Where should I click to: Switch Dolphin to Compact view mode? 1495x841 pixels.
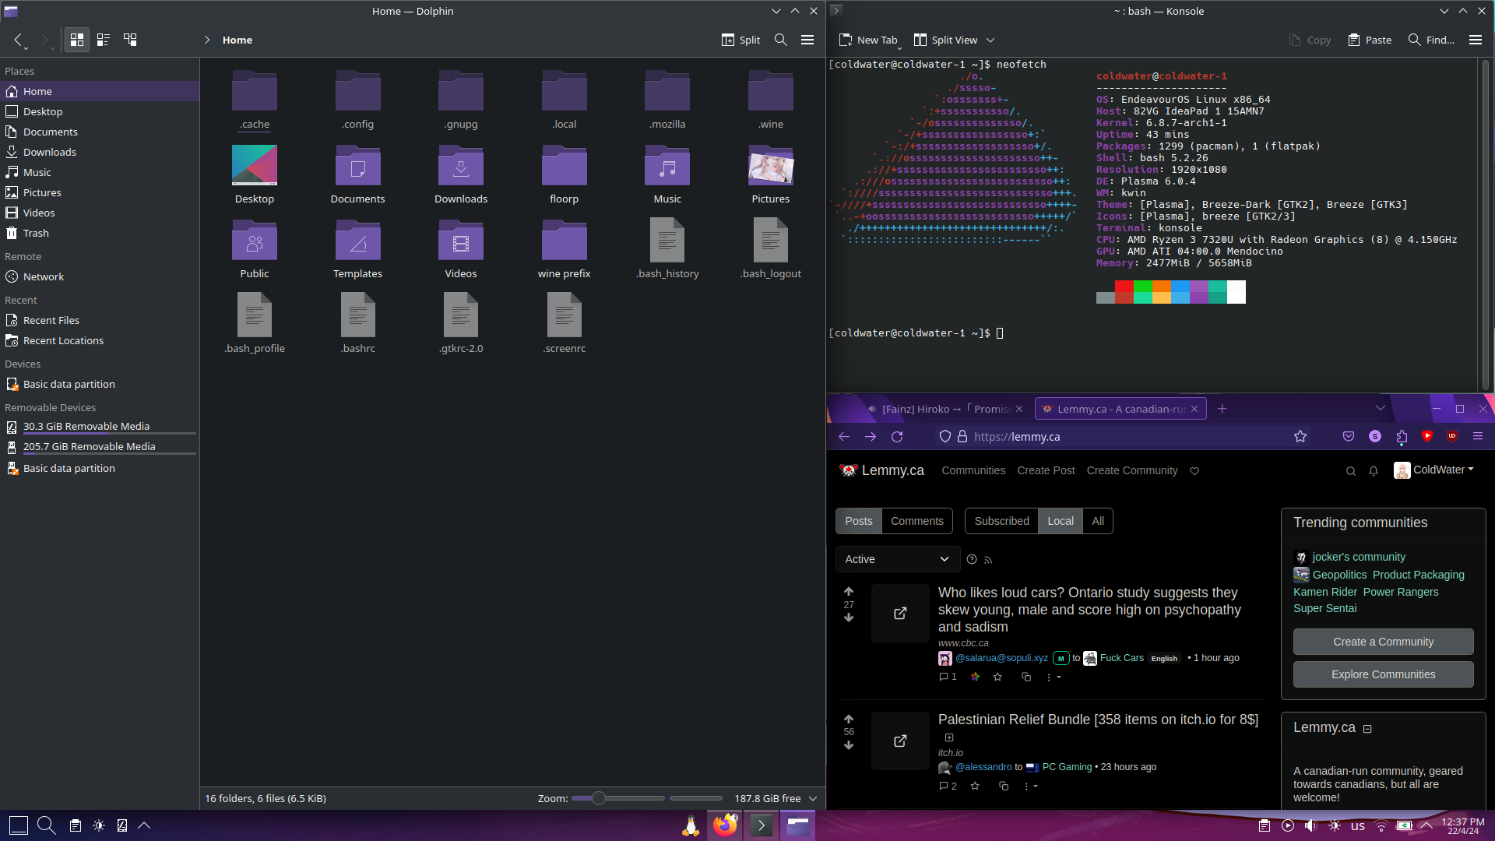pos(103,40)
